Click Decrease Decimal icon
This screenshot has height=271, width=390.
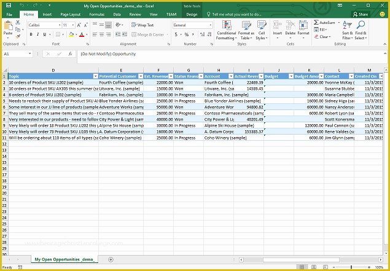point(209,34)
